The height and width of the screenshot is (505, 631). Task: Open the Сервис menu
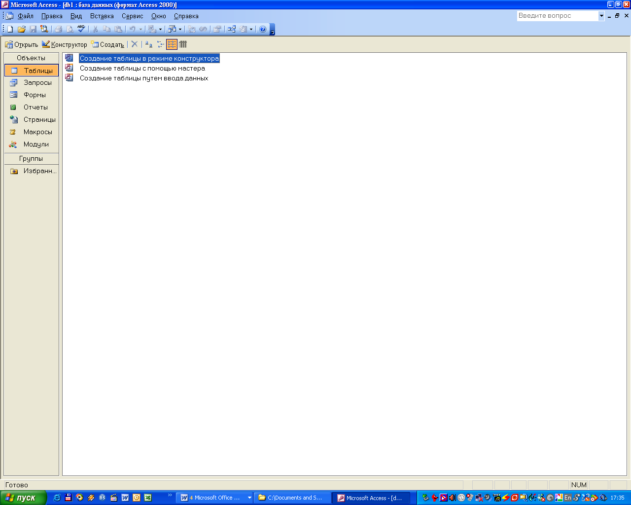coord(133,16)
